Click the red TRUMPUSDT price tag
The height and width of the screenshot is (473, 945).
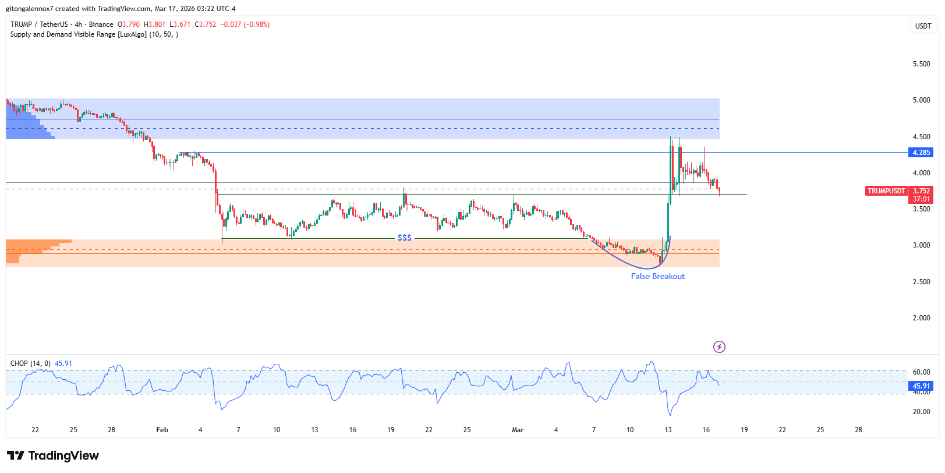(x=886, y=191)
